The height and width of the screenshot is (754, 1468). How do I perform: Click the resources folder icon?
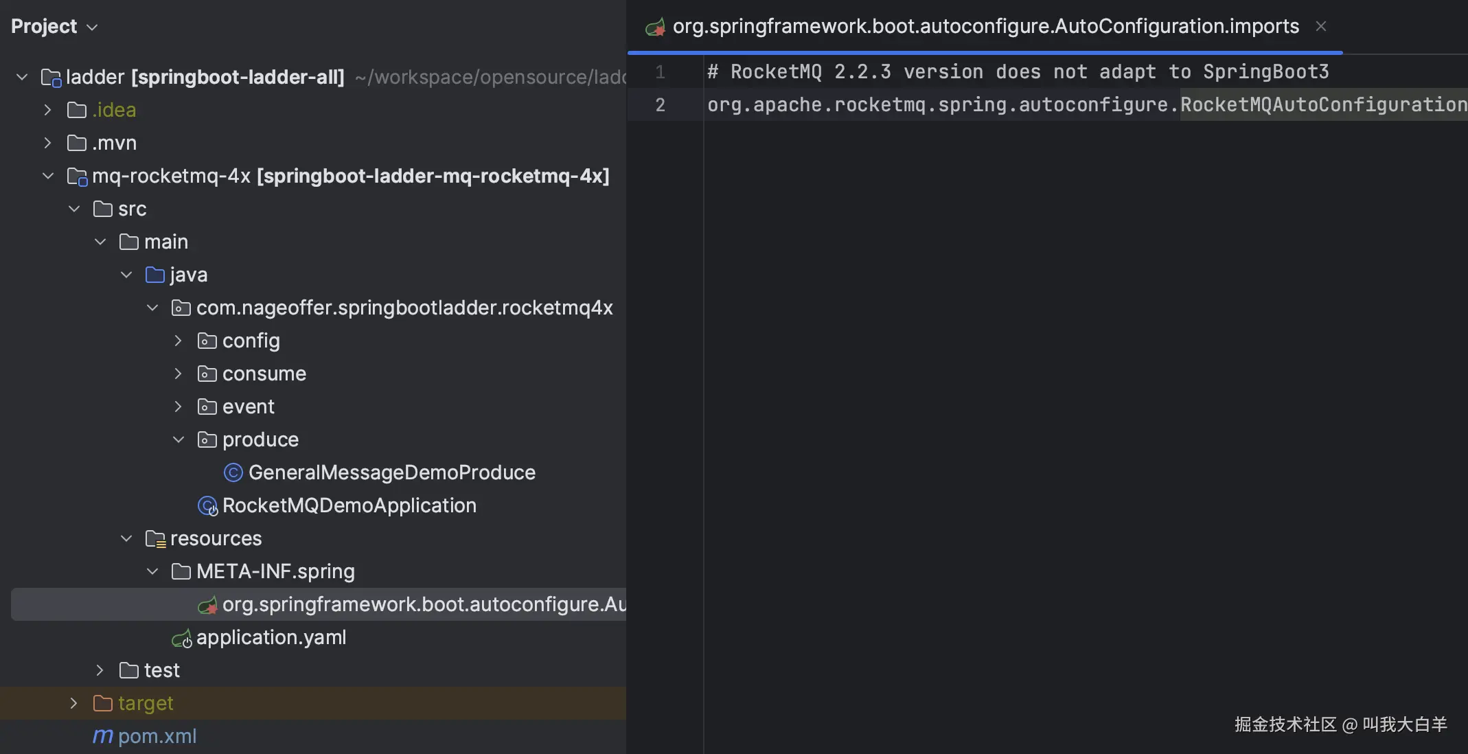coord(155,539)
